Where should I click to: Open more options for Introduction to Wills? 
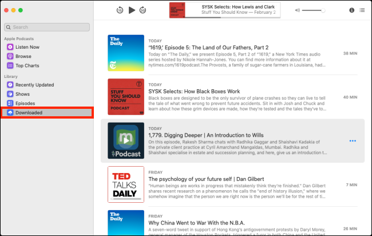pos(353,141)
